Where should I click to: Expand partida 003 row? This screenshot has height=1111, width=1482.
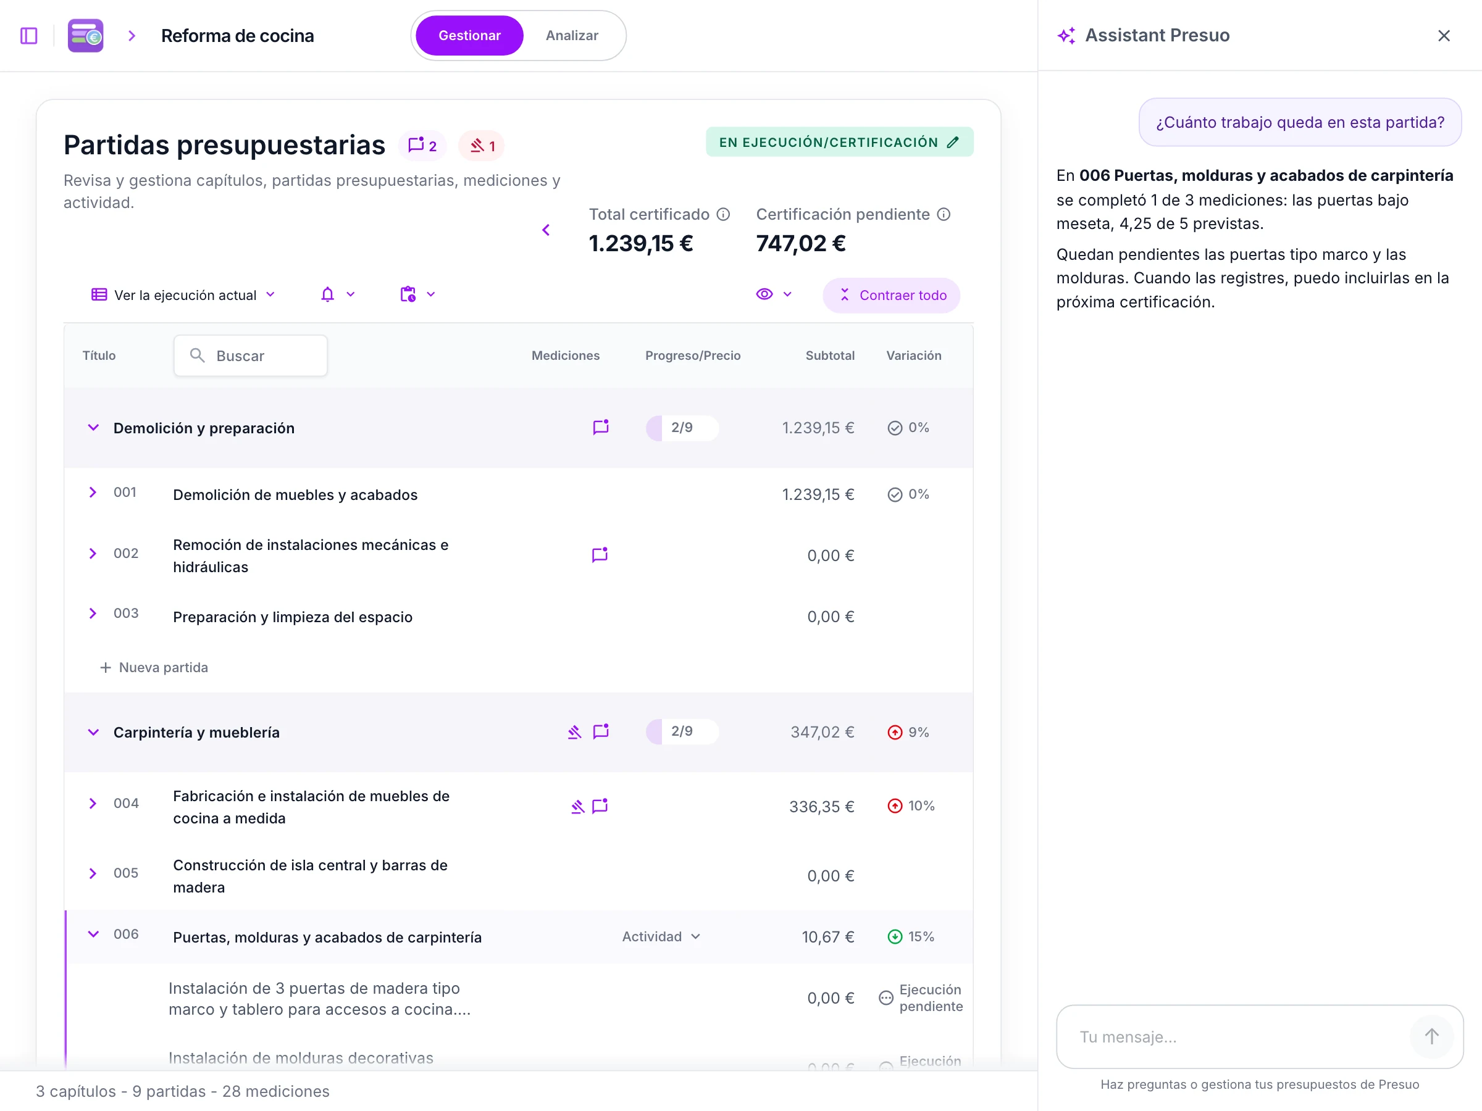[x=93, y=614]
